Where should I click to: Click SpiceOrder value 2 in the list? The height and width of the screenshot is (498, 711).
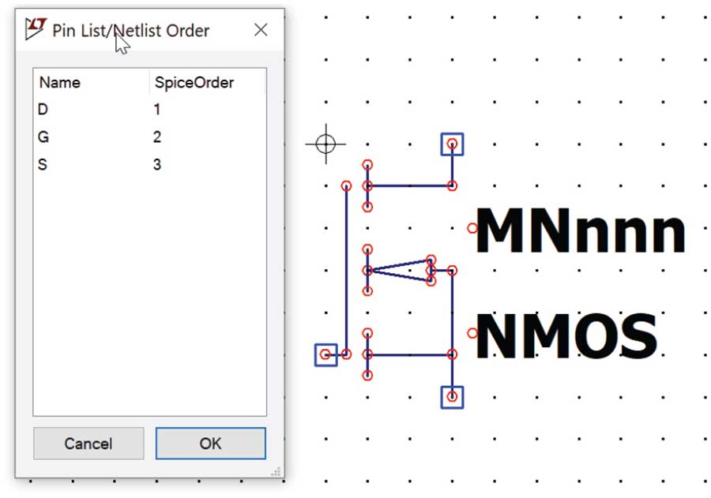[x=158, y=137]
